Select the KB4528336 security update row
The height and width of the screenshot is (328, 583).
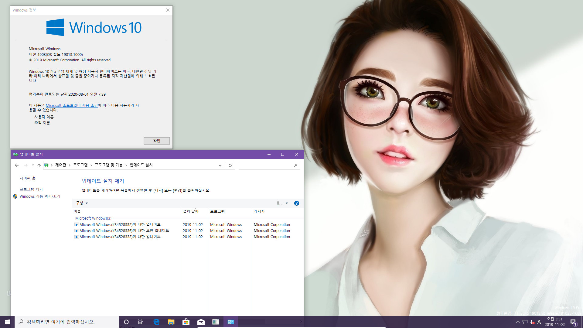tap(188, 231)
